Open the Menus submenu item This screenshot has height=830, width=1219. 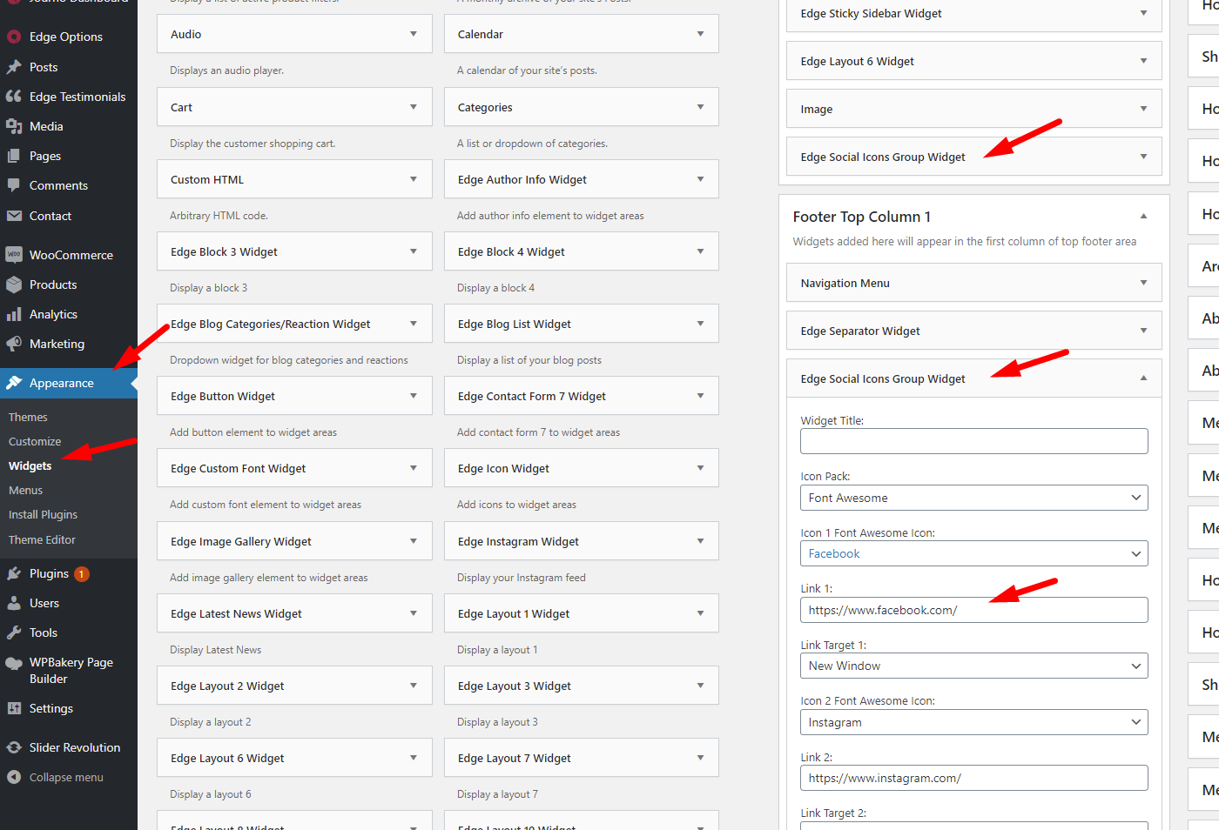25,491
